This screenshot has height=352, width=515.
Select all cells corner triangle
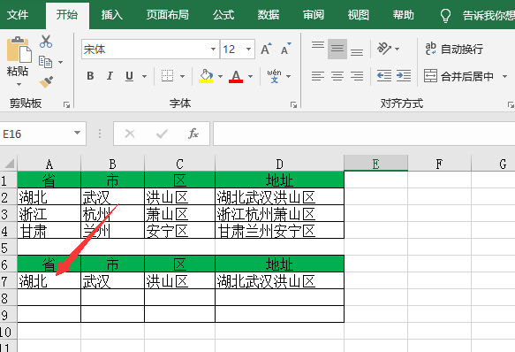[x=9, y=163]
